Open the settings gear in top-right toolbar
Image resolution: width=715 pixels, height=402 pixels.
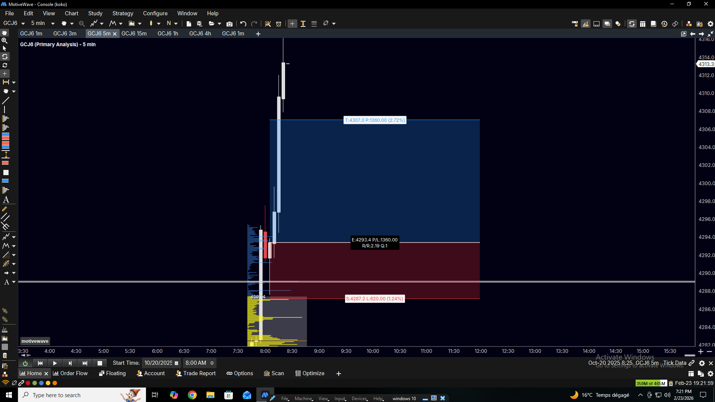click(710, 24)
